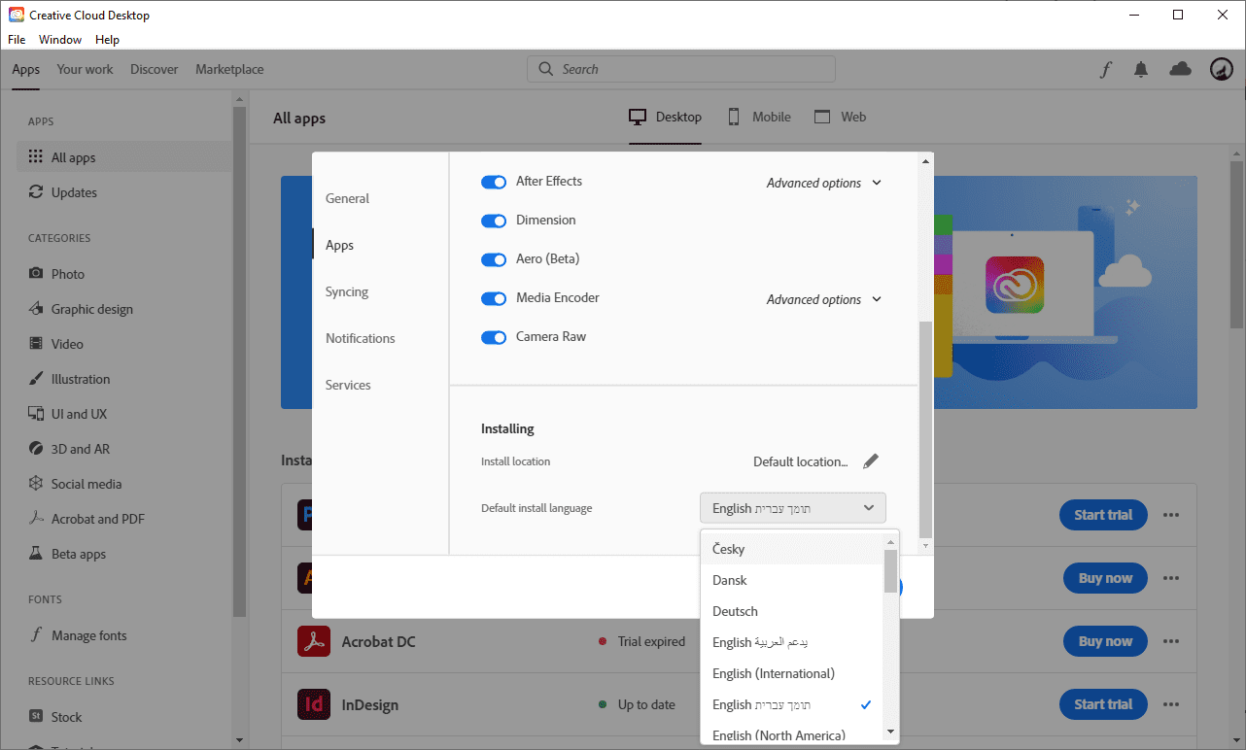Turn off the Camera Raw toggle
1246x750 pixels.
[494, 337]
